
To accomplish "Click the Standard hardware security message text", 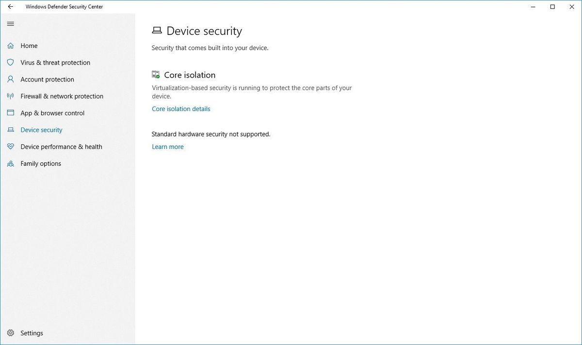I will (210, 134).
